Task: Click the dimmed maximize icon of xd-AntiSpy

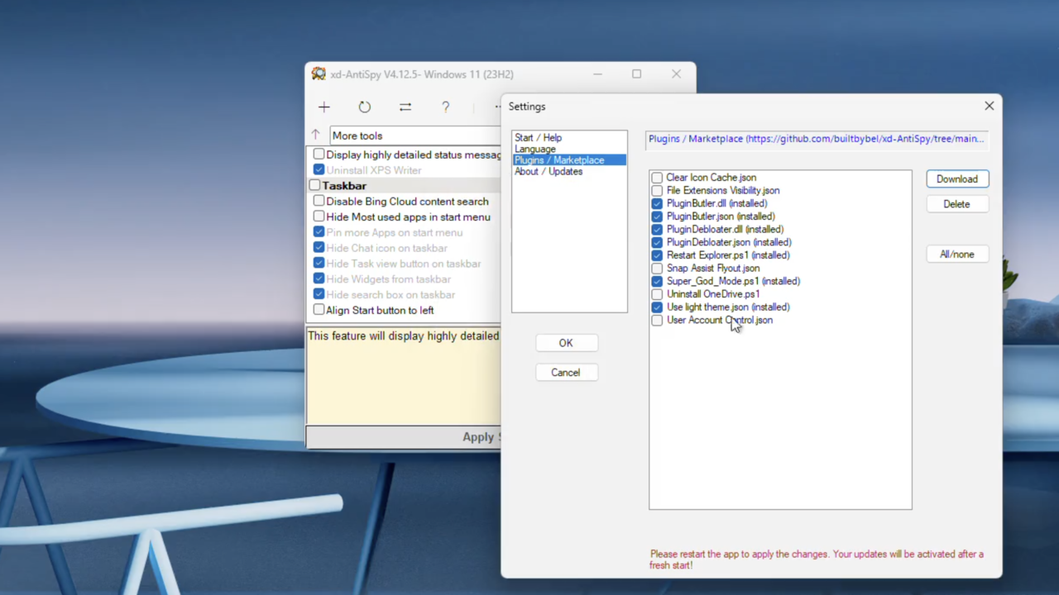Action: [x=636, y=74]
